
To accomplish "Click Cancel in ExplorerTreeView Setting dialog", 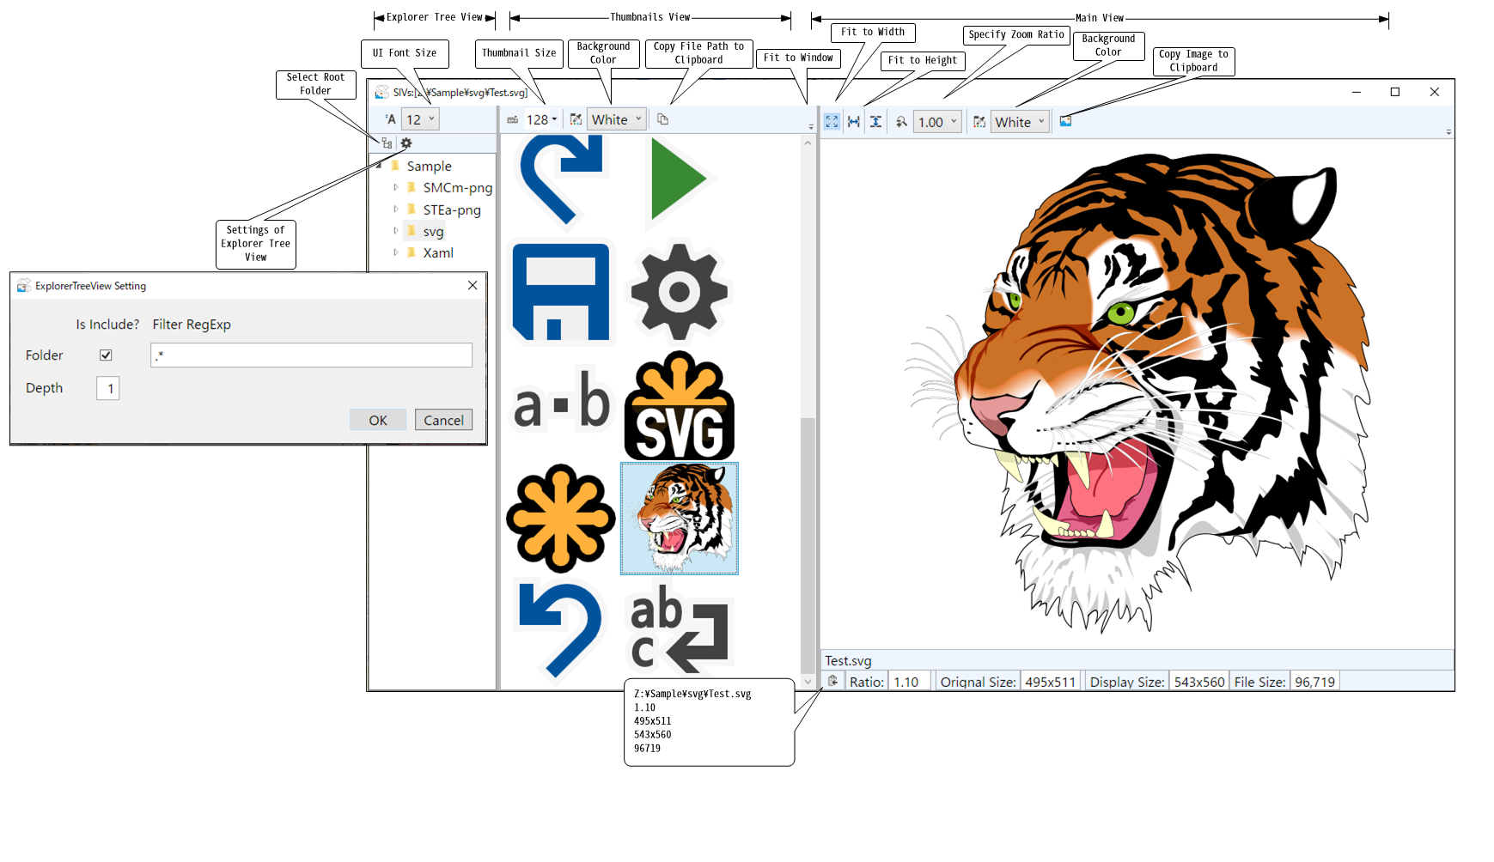I will click(443, 420).
